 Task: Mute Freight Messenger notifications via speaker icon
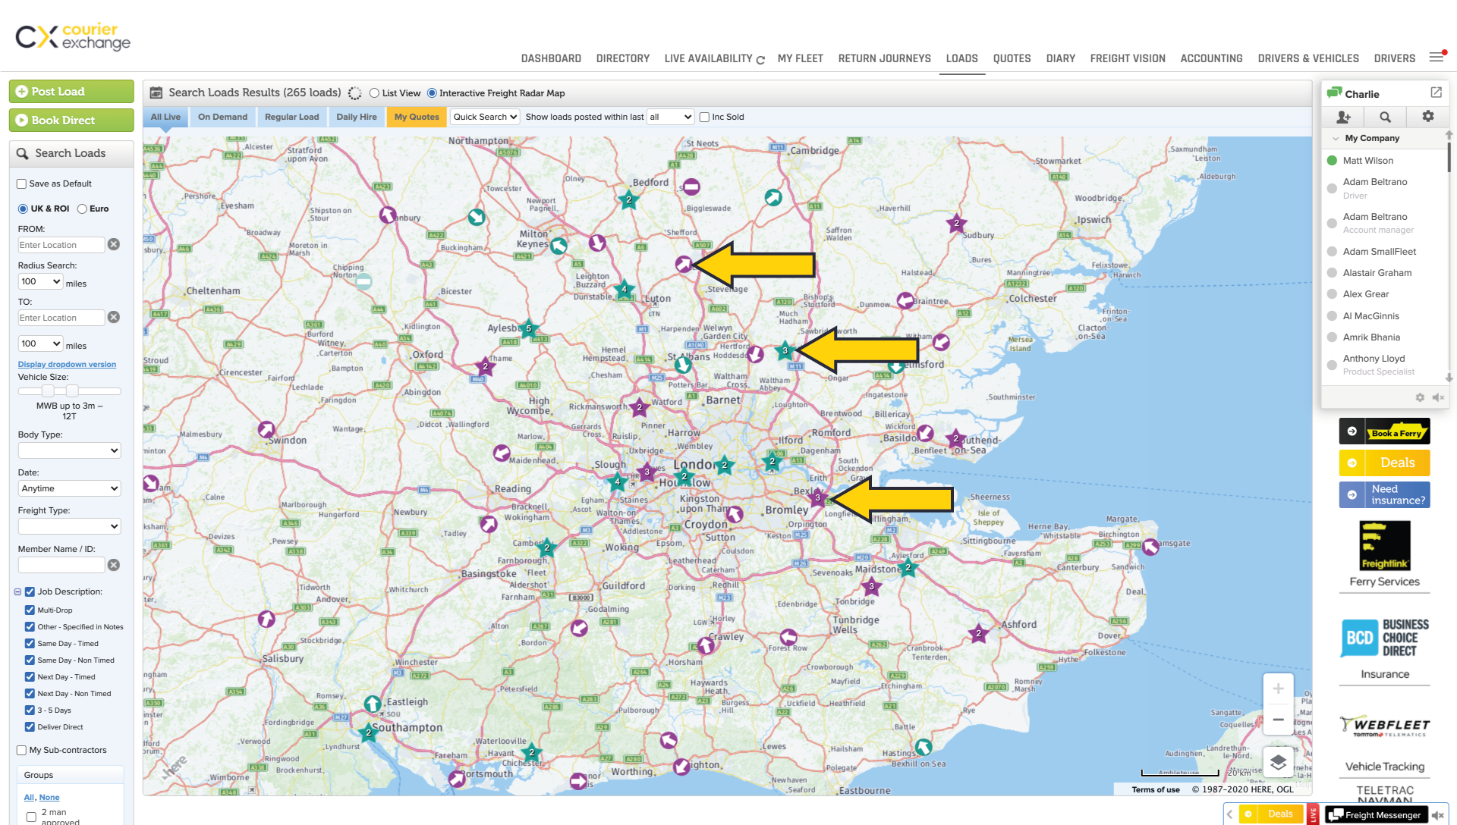click(x=1440, y=814)
